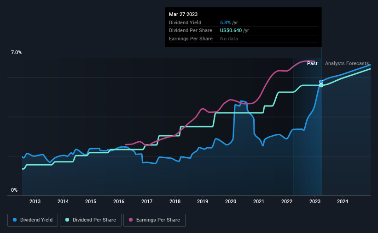The image size is (378, 233).
Task: Click the tooltip Dividend Yield row label
Action: (185, 22)
